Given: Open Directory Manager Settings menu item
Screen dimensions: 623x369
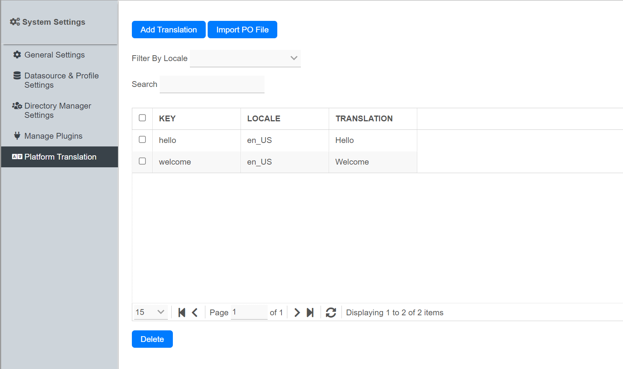Looking at the screenshot, I should [58, 111].
